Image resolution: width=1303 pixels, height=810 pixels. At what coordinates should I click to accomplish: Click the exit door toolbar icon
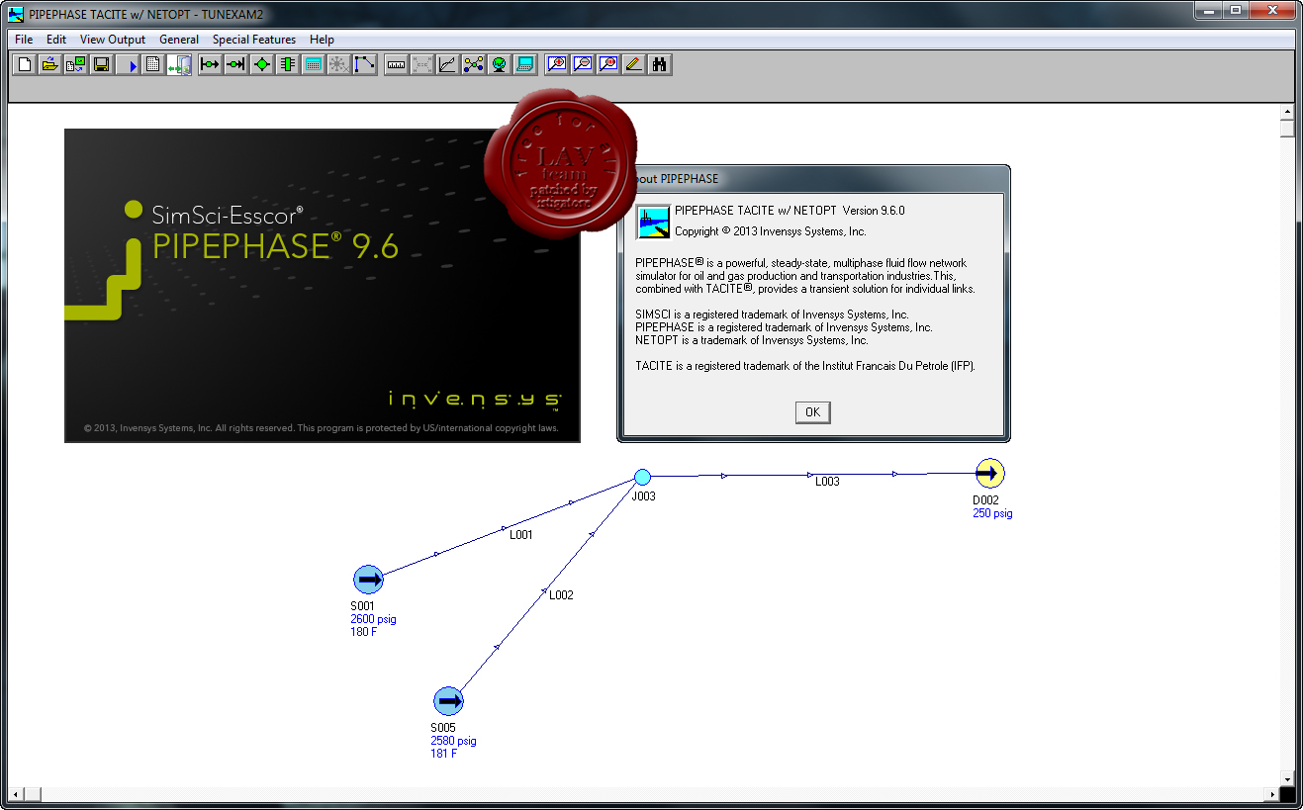coord(178,64)
